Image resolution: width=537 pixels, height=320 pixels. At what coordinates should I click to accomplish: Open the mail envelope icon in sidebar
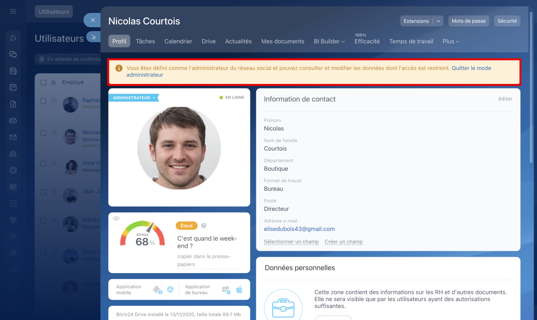pos(13,137)
